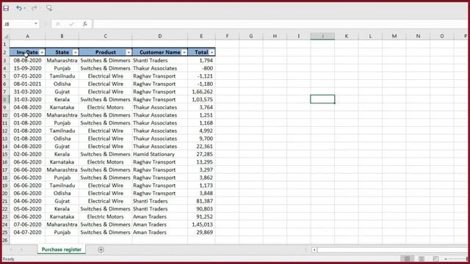Screen dimensions: 470x264
Task: Click the cell with total 1,03,575
Action: (201, 100)
